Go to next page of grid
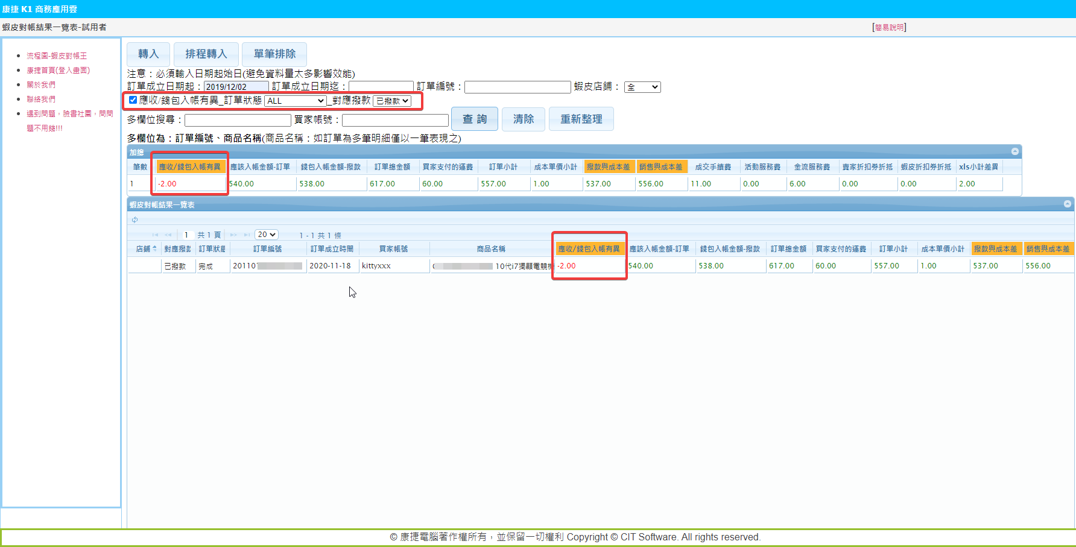The image size is (1076, 547). point(233,235)
